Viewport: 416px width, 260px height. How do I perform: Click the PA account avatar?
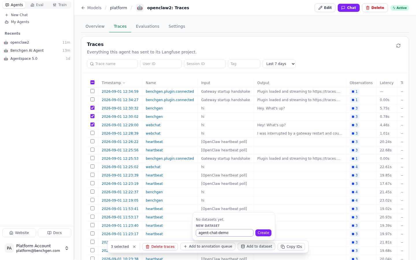click(x=9, y=248)
